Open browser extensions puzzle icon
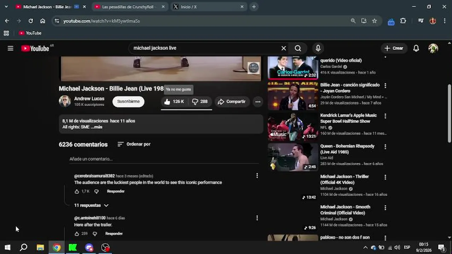 coord(403,21)
